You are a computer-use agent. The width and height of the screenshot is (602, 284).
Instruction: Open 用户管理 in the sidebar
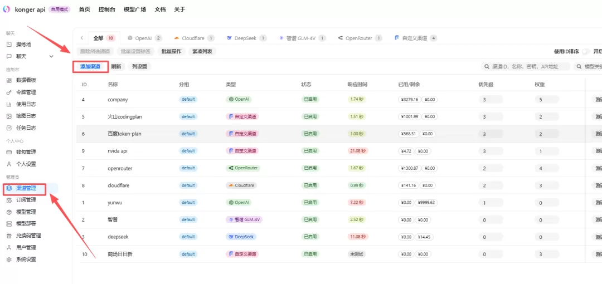coord(26,248)
